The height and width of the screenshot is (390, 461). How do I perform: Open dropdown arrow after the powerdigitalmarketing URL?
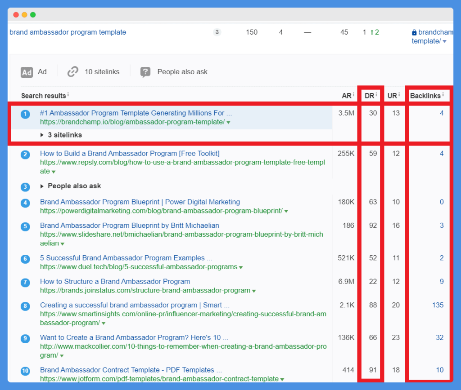coord(286,211)
